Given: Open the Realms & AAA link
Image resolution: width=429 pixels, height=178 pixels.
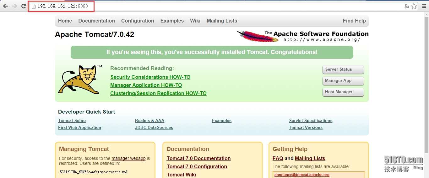Looking at the screenshot, I should 149,120.
